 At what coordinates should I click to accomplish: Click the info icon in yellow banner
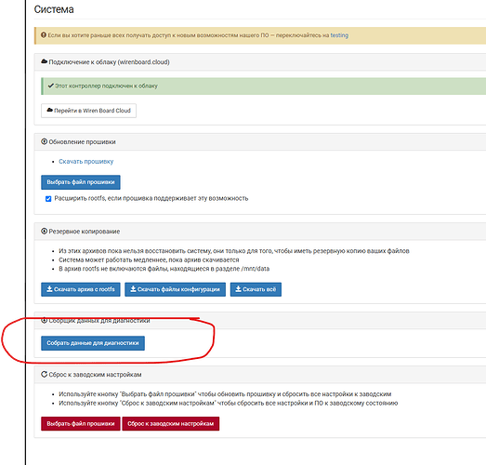click(x=44, y=35)
